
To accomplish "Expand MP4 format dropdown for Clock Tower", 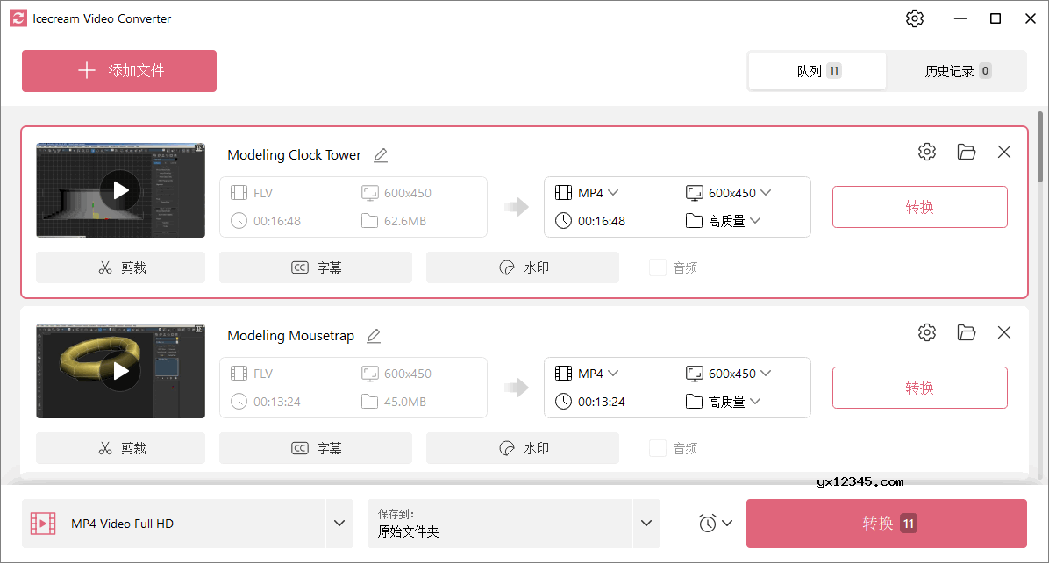I will [x=598, y=193].
